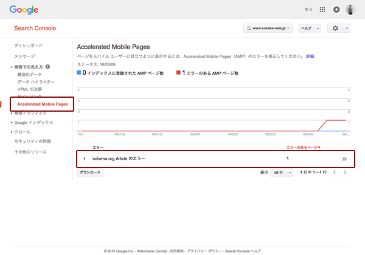The width and height of the screenshot is (365, 255).
Task: Open the 詳細 link
Action: [x=310, y=56]
